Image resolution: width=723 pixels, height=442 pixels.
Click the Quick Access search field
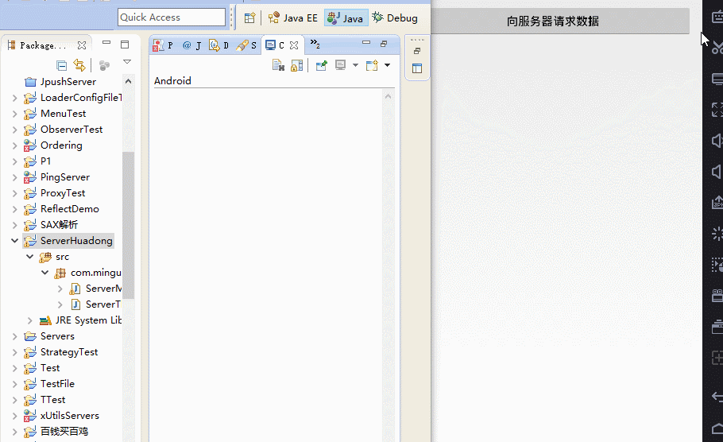(x=172, y=17)
